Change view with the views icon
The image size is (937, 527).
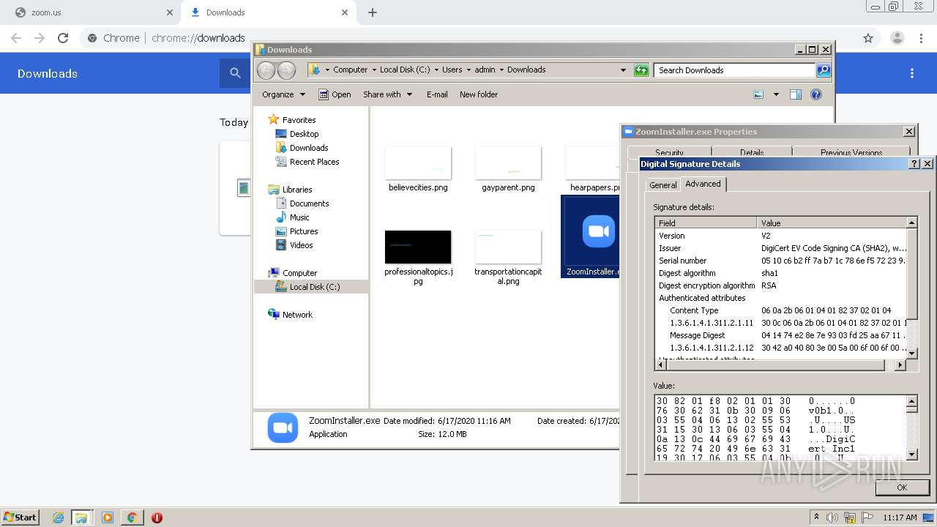tap(758, 94)
